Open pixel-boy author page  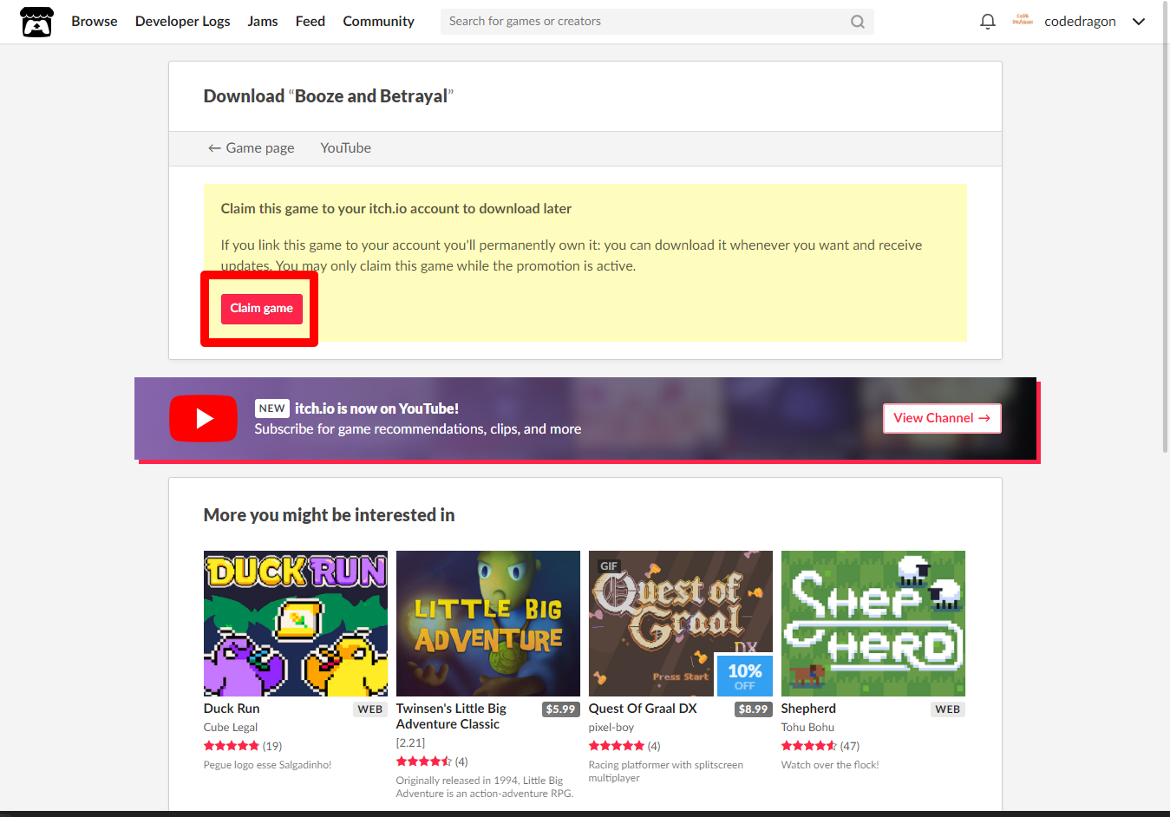tap(611, 728)
